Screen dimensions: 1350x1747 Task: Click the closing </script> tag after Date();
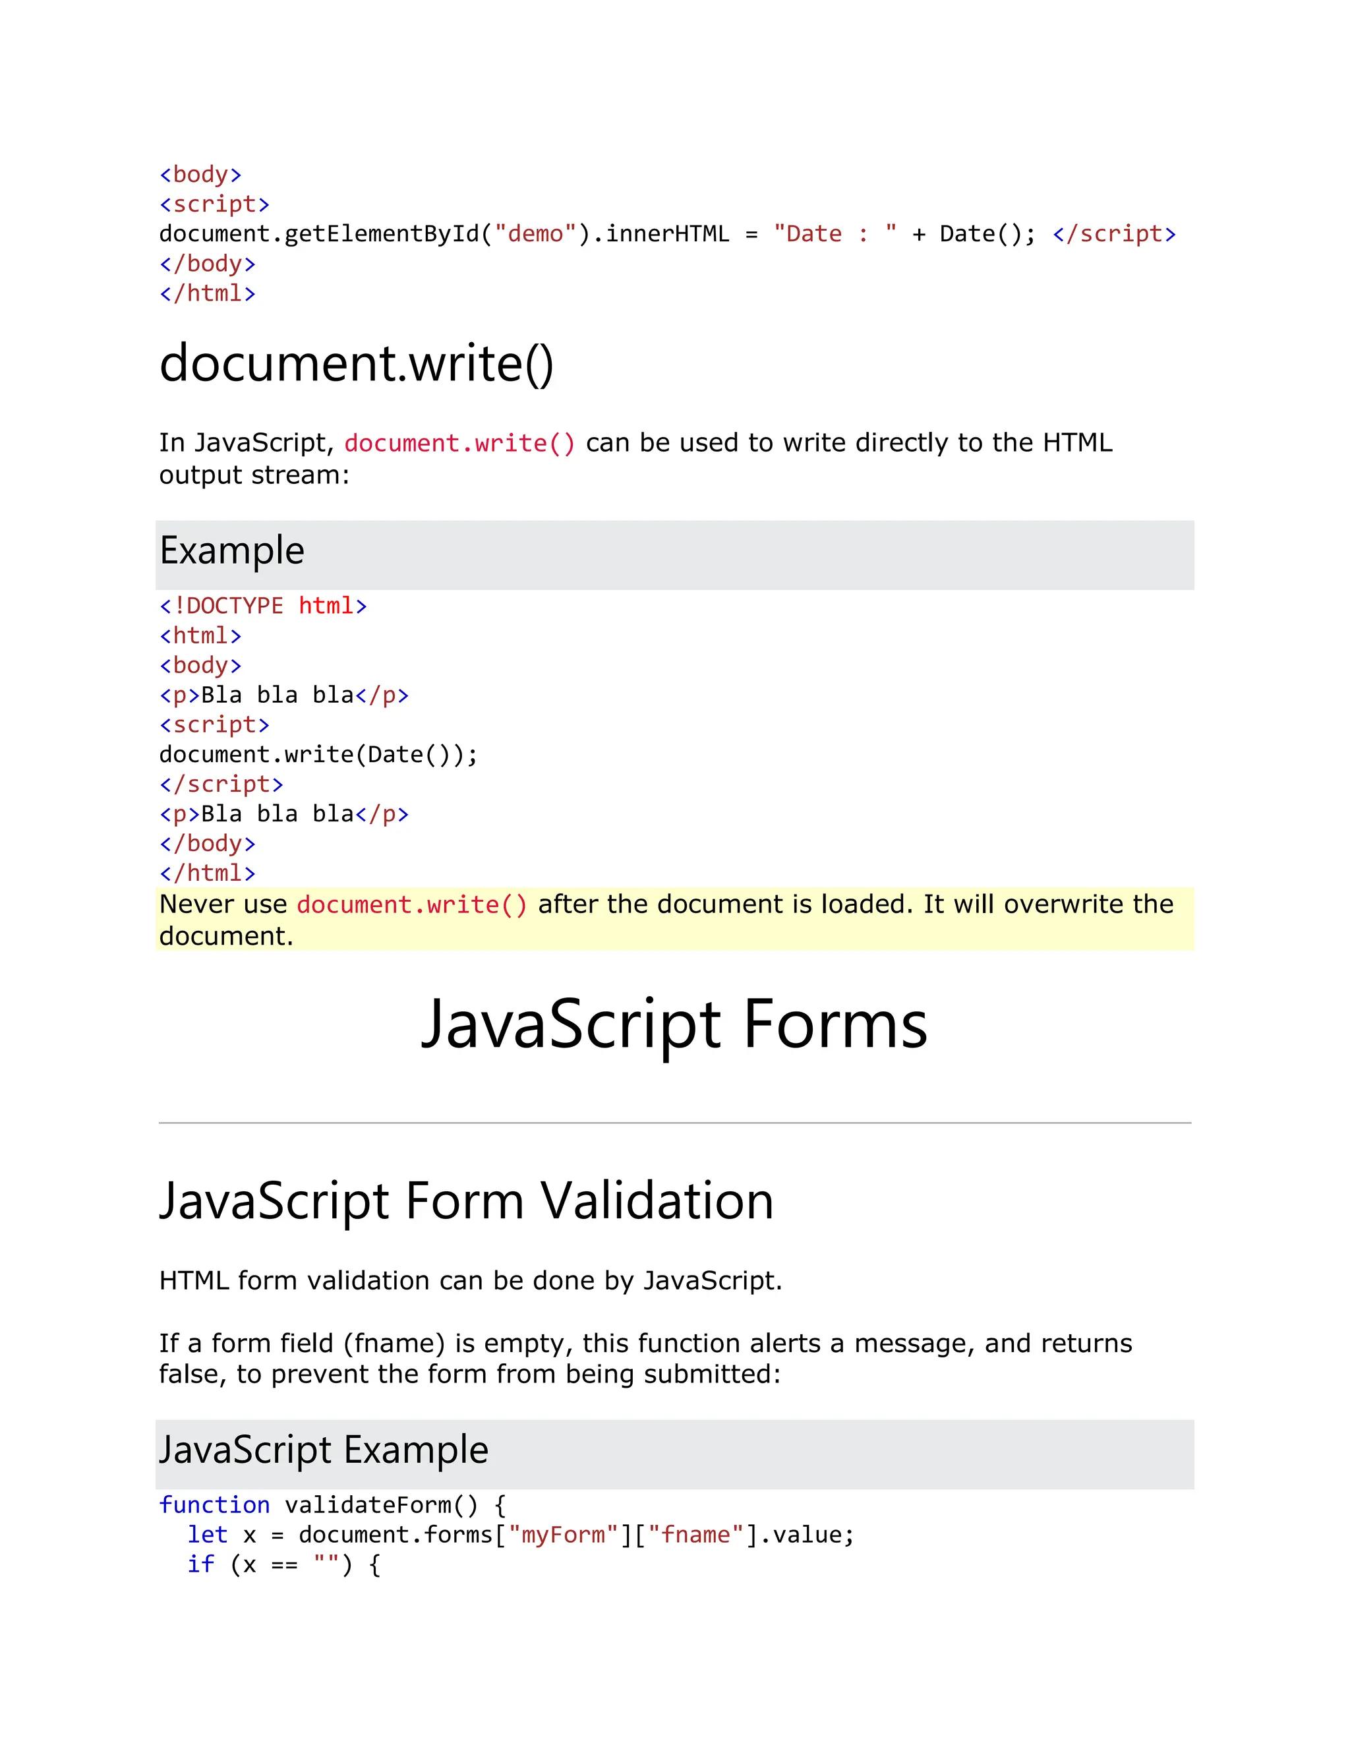[x=1113, y=235]
